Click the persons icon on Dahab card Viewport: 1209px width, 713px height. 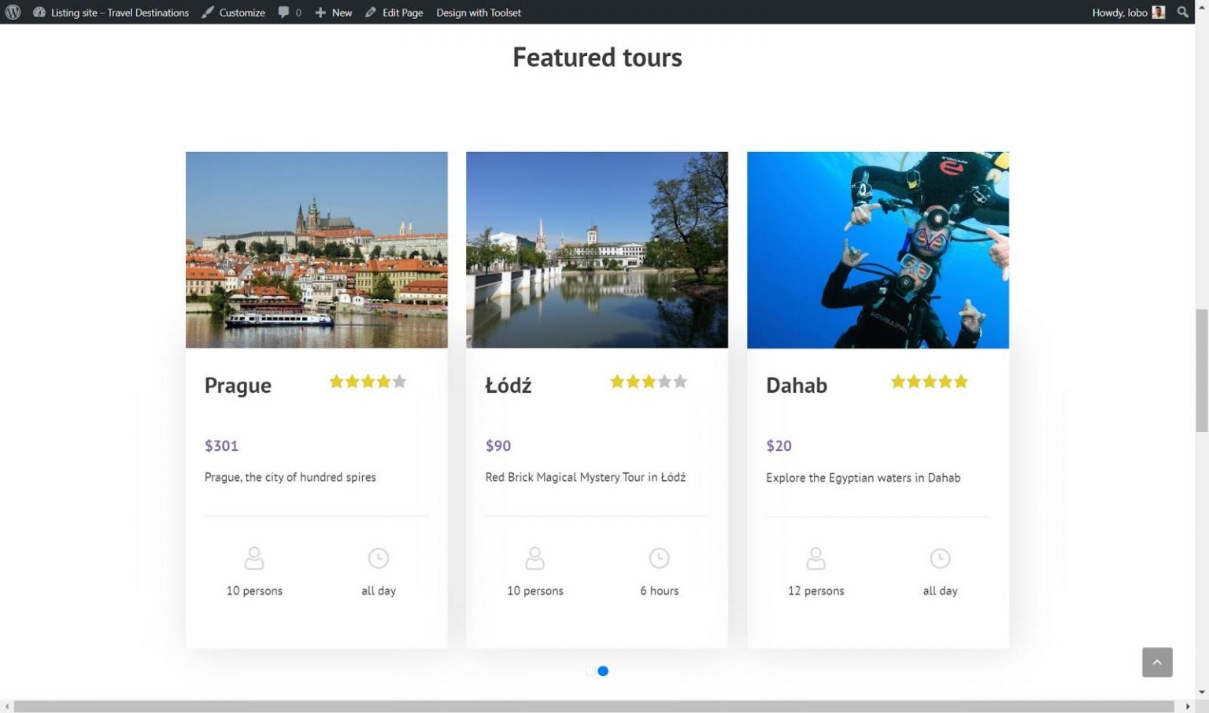tap(815, 557)
